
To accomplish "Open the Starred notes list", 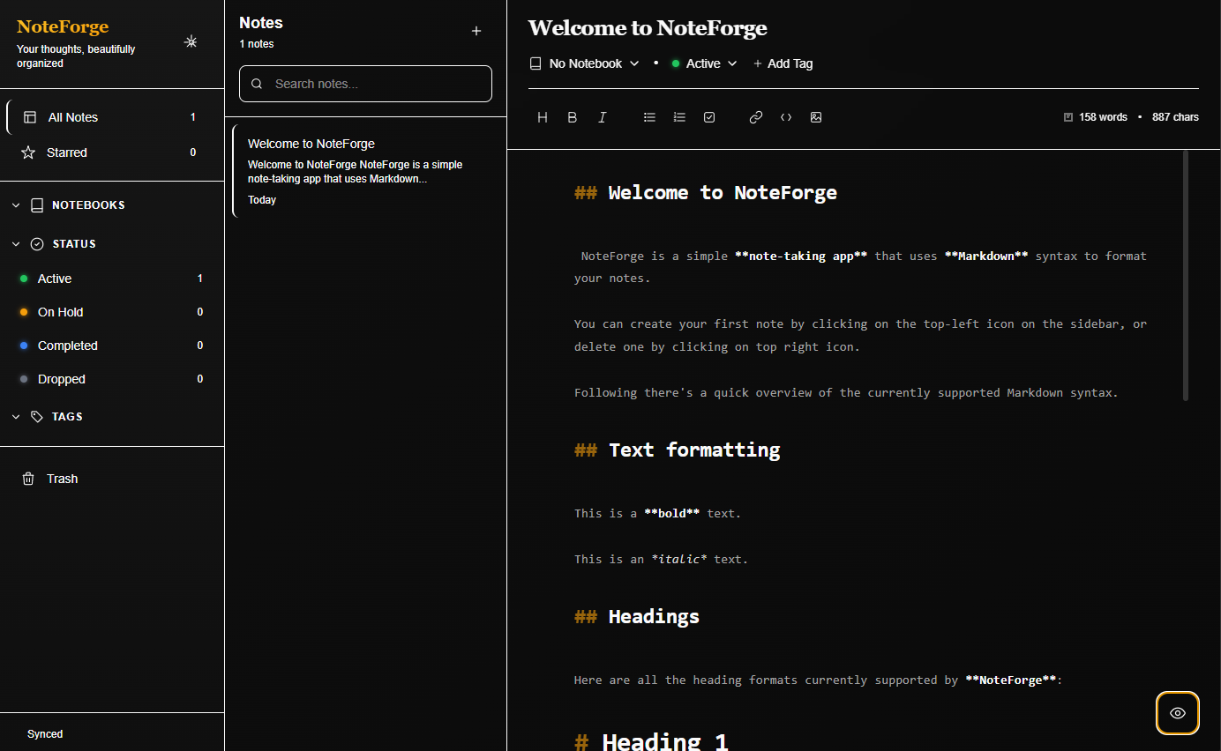I will tap(67, 152).
